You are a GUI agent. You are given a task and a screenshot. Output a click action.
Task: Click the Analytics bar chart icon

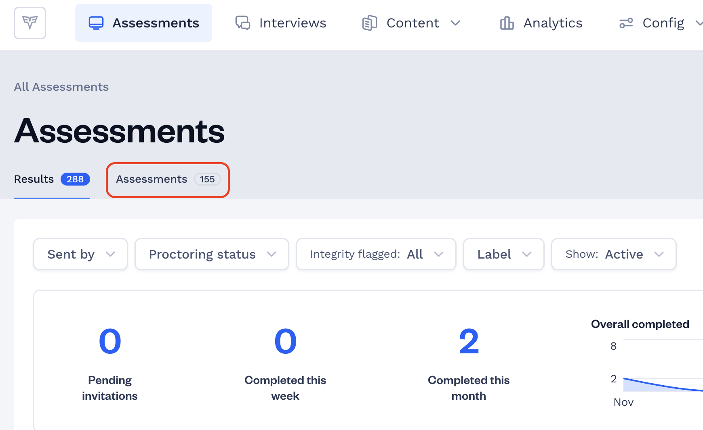tap(507, 23)
